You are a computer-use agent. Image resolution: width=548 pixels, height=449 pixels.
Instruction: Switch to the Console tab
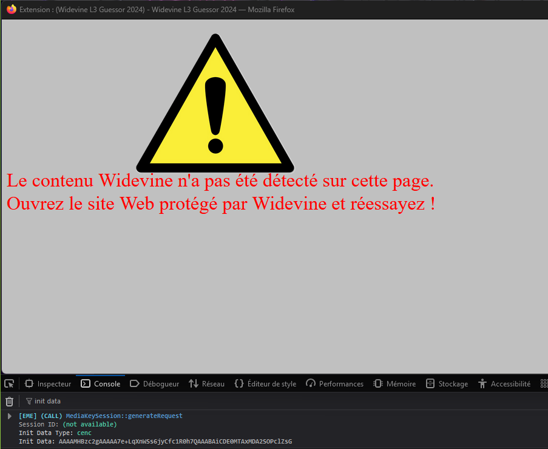pyautogui.click(x=100, y=384)
